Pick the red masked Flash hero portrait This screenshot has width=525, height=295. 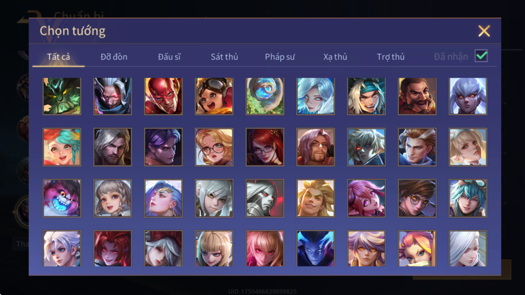pos(163,96)
